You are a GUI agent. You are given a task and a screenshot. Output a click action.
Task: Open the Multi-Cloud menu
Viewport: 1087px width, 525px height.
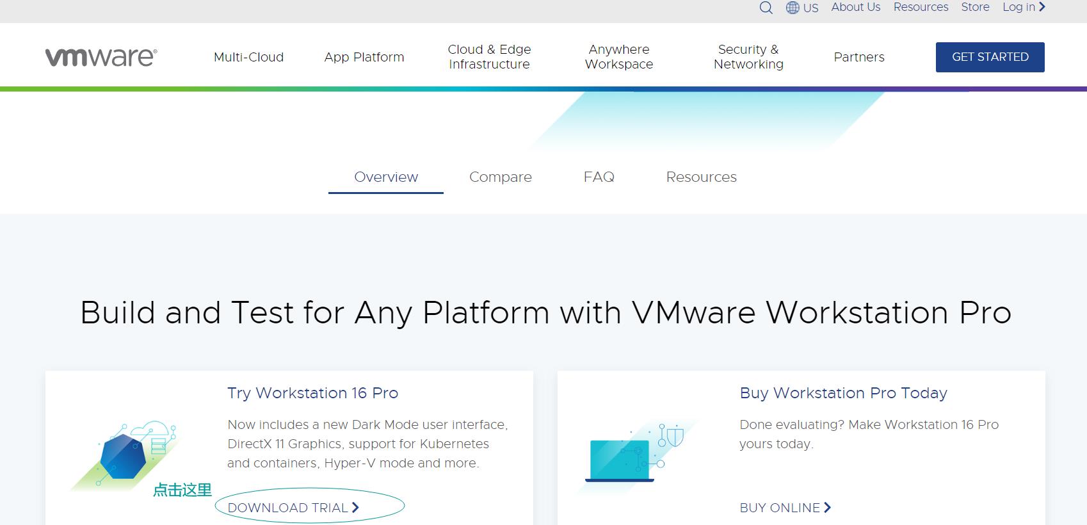[x=248, y=57]
